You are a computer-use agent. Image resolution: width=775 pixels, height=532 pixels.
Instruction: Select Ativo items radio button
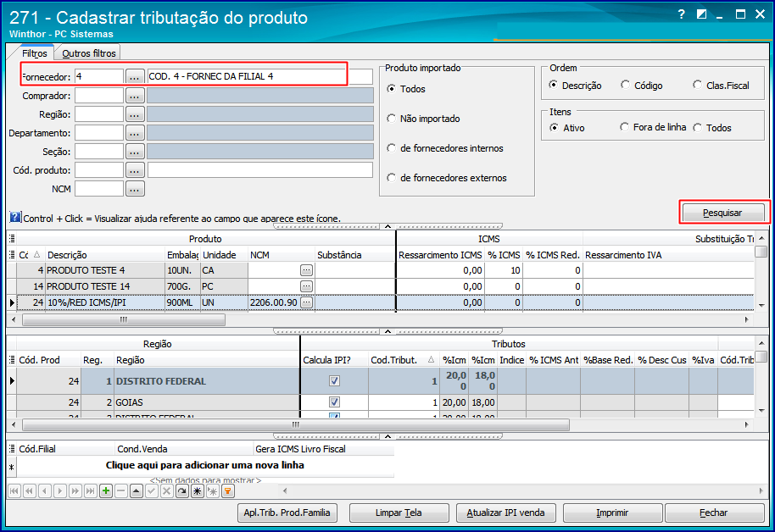[x=554, y=127]
